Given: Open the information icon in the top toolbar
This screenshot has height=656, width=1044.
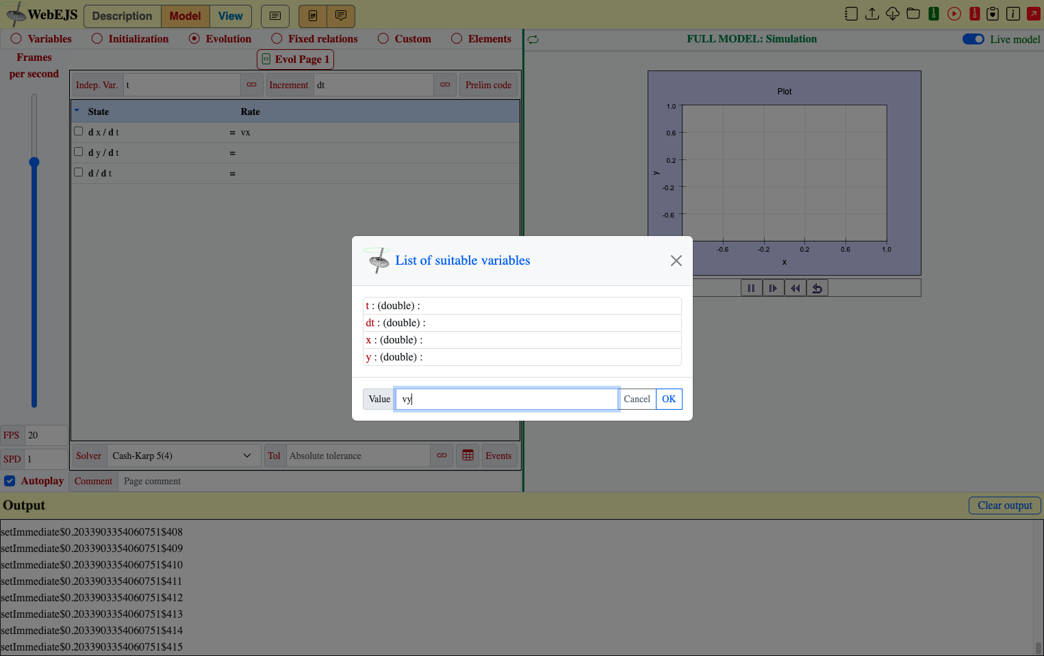Looking at the screenshot, I should pos(1013,14).
